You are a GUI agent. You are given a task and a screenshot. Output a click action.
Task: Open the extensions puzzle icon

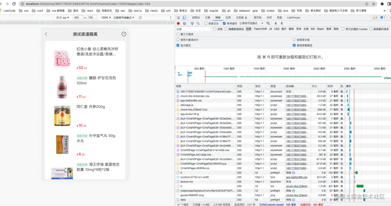coord(382,4)
